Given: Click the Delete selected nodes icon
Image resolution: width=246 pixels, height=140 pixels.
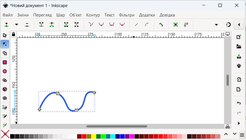Looking at the screenshot, I should pyautogui.click(x=27, y=24).
